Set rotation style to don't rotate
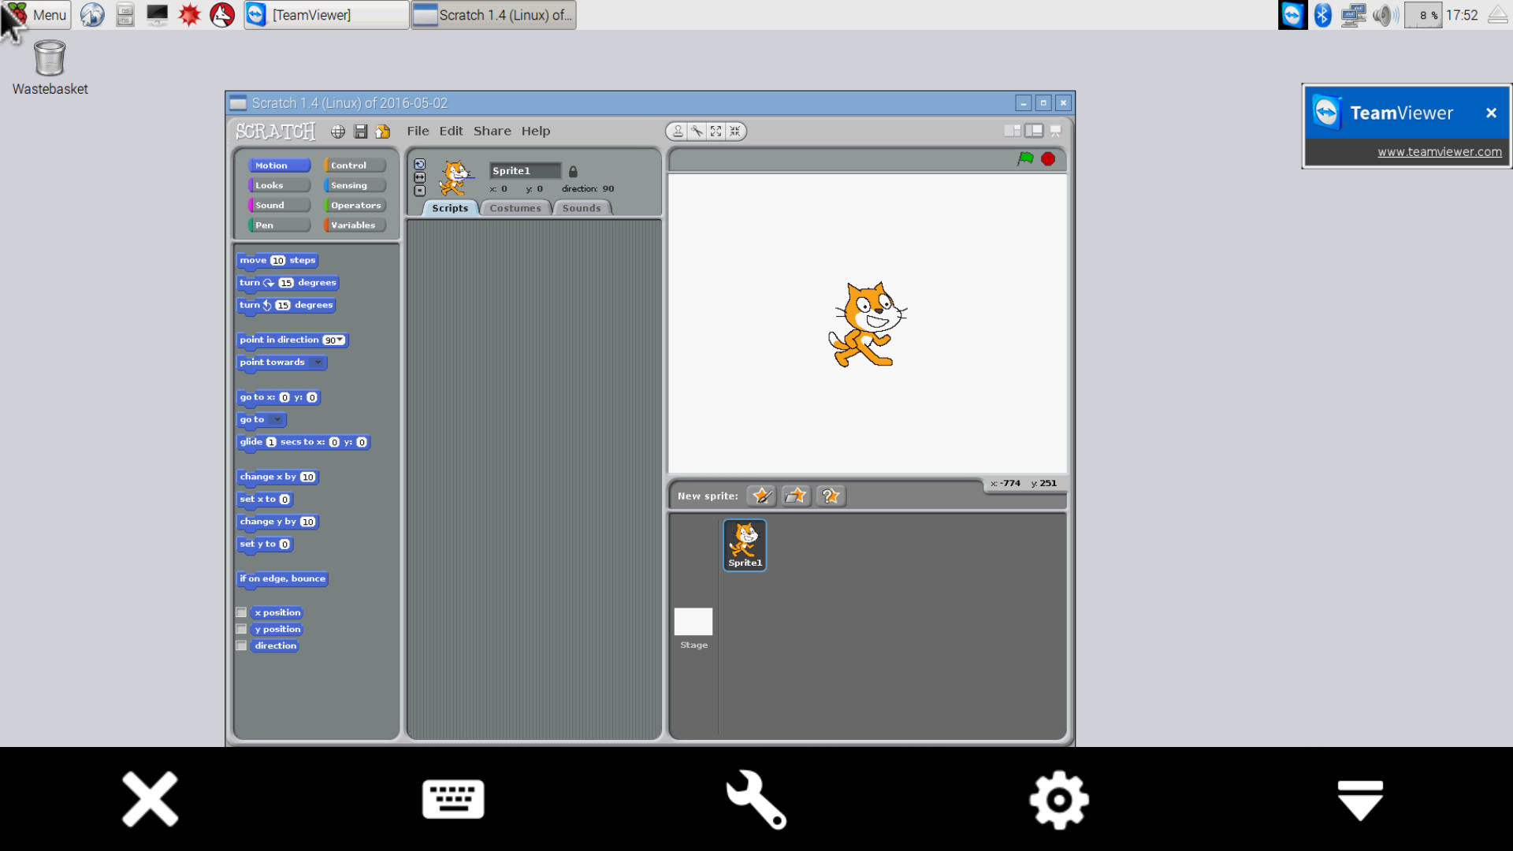 tap(419, 191)
